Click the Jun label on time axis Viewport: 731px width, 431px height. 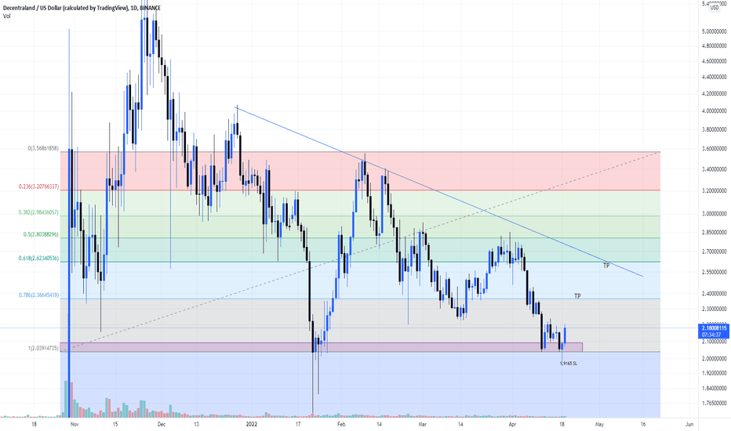(689, 425)
